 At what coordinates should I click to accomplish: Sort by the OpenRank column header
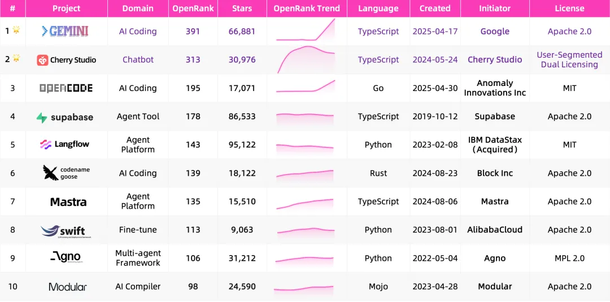pos(193,8)
